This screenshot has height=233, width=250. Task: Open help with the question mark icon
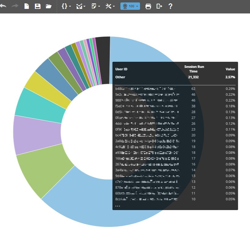pyautogui.click(x=170, y=6)
